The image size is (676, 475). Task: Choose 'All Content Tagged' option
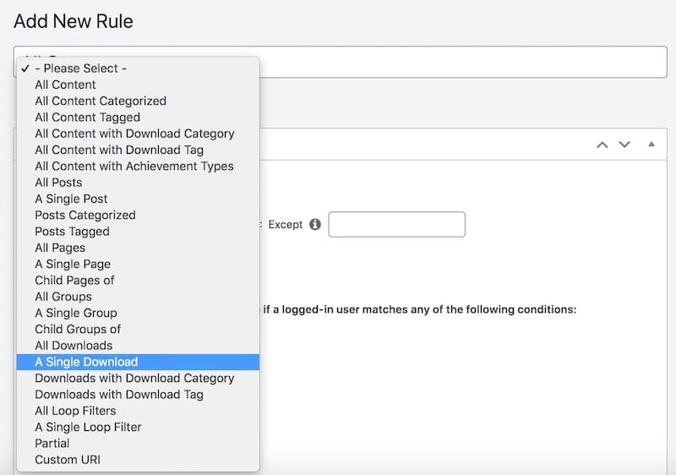click(x=87, y=117)
